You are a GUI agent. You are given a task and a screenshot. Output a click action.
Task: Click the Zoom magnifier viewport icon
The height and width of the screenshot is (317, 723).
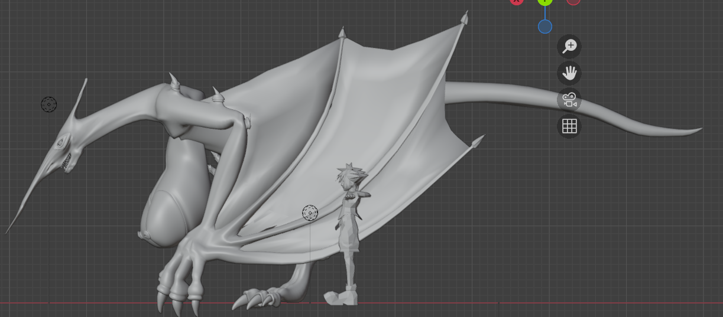[569, 47]
